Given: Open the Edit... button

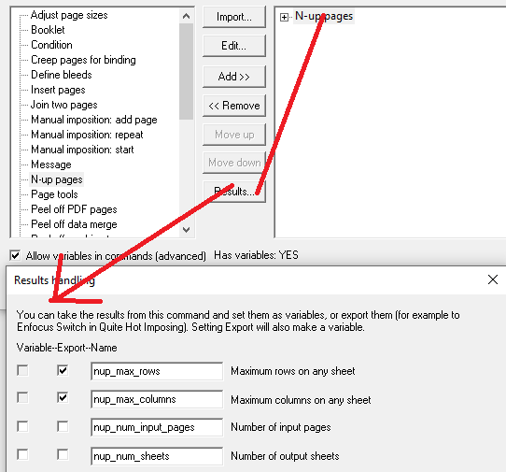Looking at the screenshot, I should 234,46.
